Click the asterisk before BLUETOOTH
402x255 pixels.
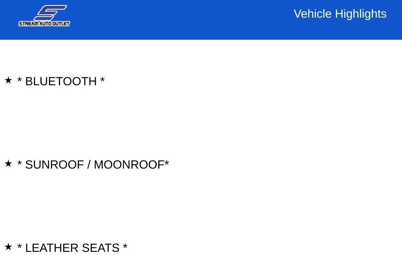pos(19,79)
